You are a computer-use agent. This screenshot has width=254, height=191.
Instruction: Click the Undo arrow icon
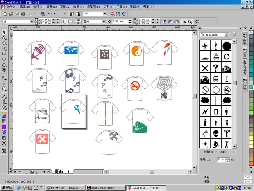(x=50, y=14)
